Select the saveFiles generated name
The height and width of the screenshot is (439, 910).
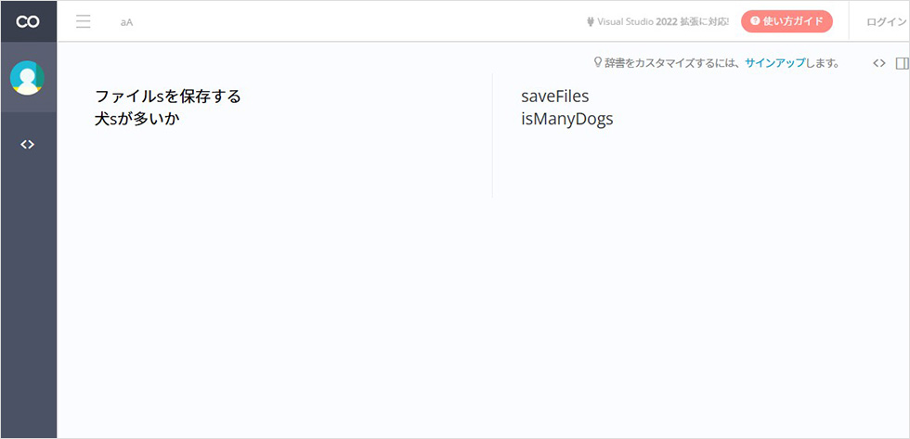tap(555, 97)
